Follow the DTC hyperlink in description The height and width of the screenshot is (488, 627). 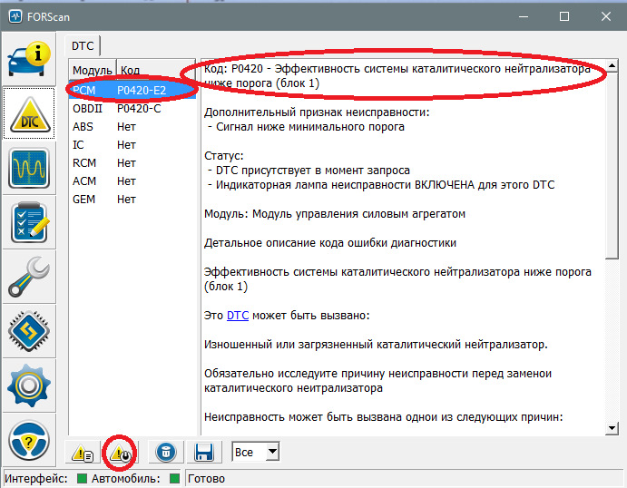(x=238, y=316)
